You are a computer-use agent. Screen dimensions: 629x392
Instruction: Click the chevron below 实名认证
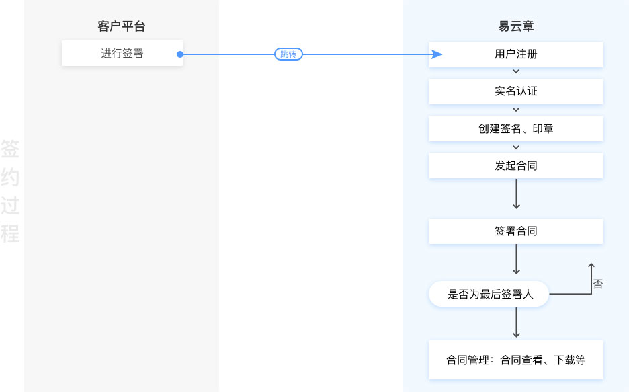coord(516,109)
